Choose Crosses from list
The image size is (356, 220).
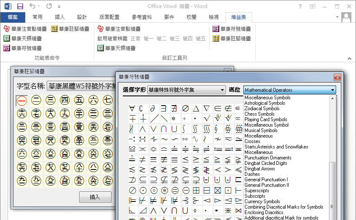[252, 141]
